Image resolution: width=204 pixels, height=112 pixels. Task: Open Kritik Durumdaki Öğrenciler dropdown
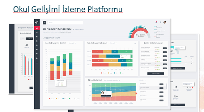point(112,80)
